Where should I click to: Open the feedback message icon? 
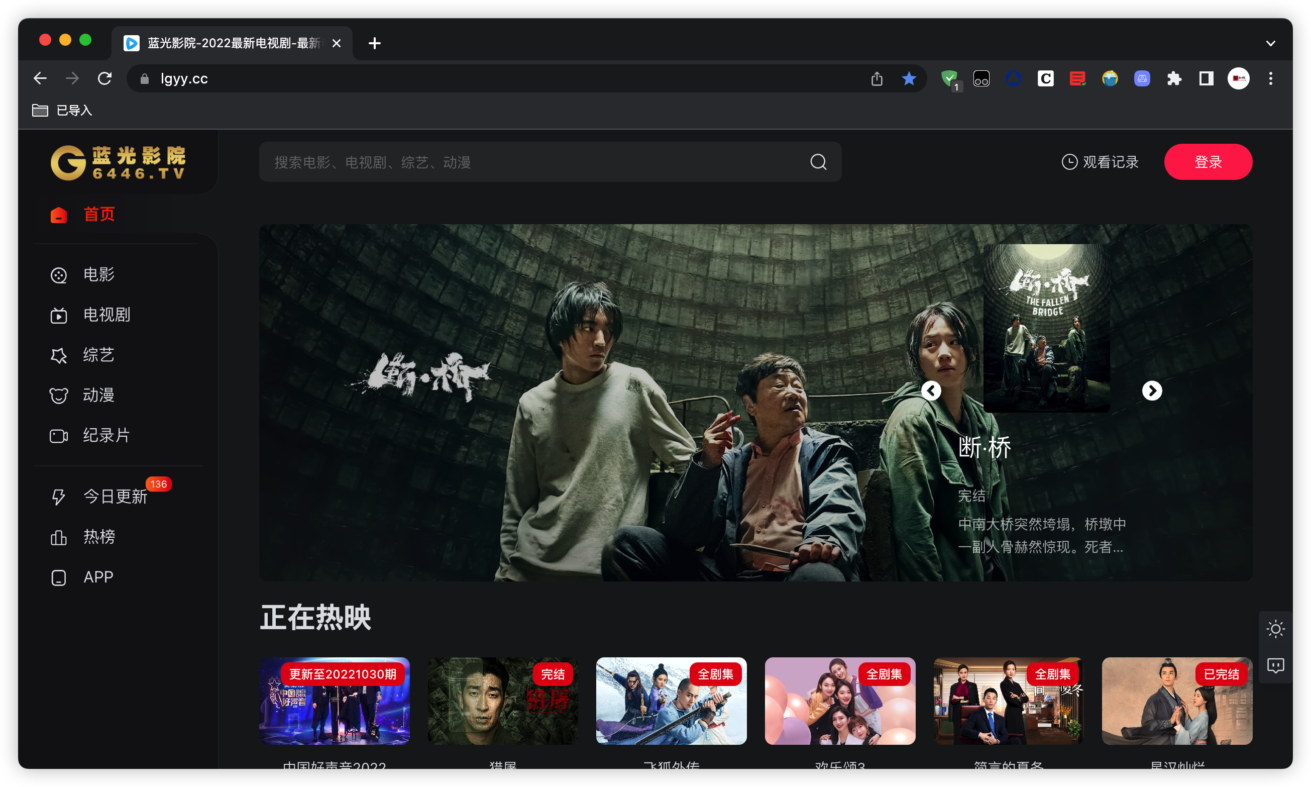click(1275, 665)
